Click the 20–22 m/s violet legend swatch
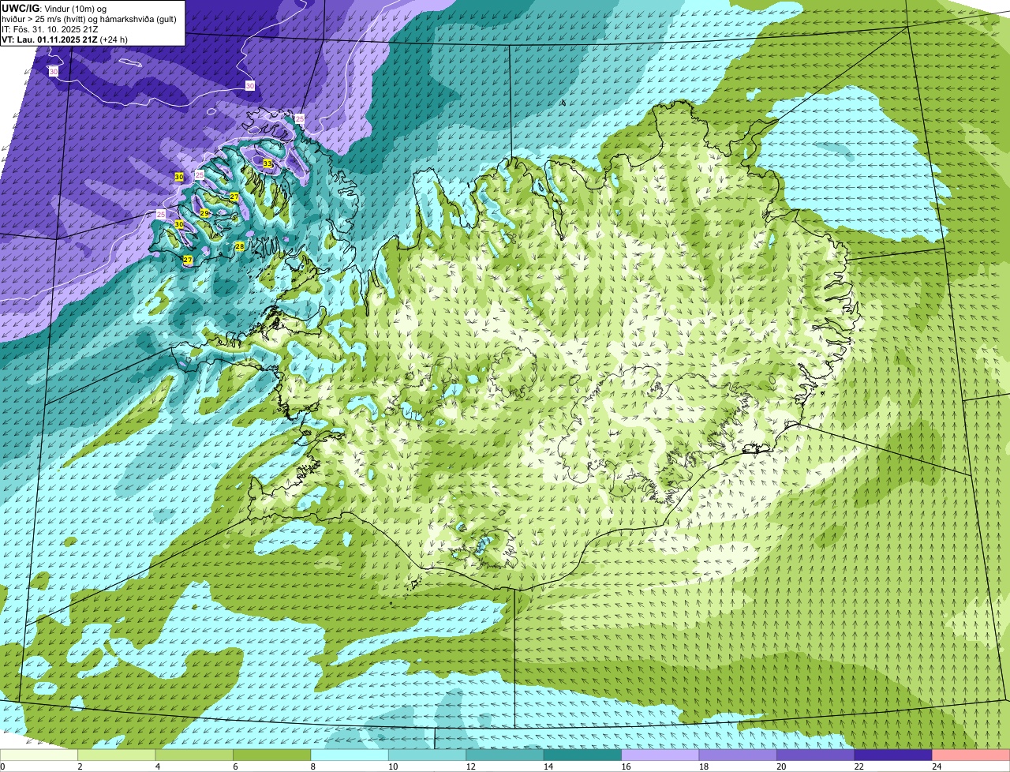Viewport: 1010px width, 772px height. tap(816, 755)
